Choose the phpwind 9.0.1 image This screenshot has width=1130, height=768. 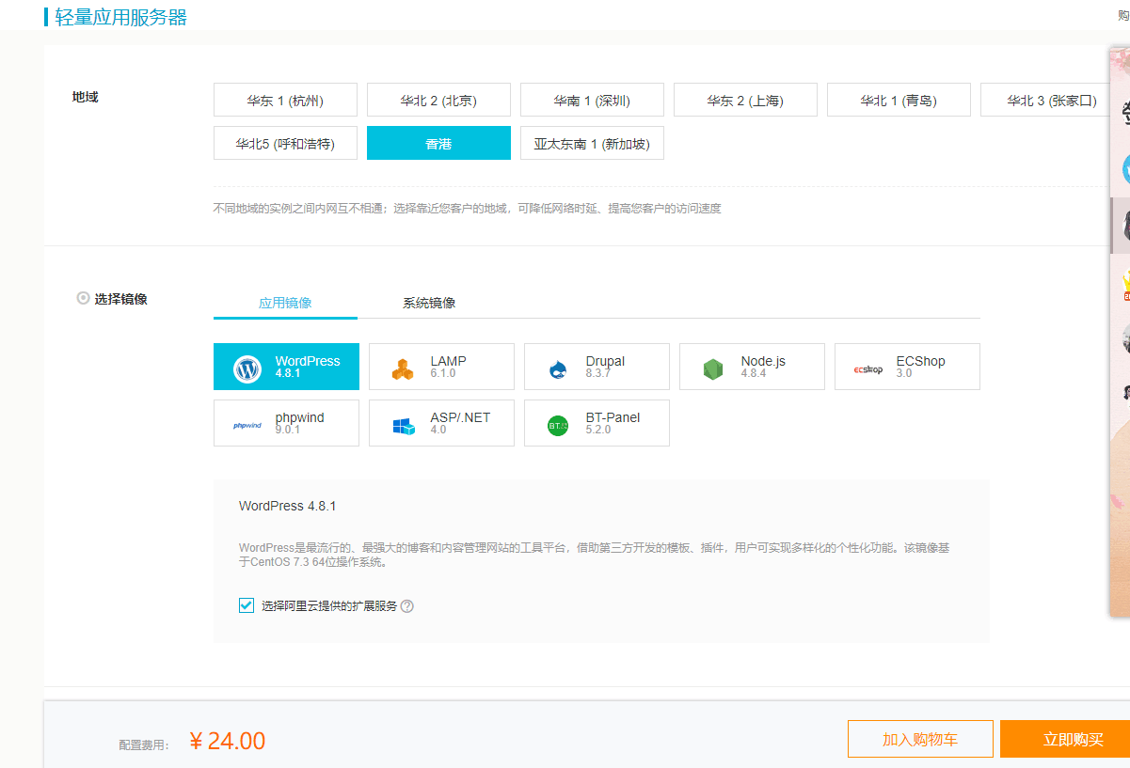286,423
